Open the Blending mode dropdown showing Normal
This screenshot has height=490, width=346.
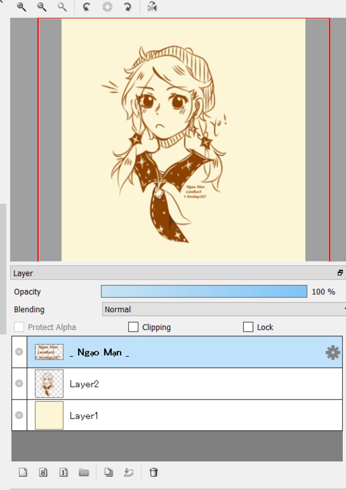224,309
